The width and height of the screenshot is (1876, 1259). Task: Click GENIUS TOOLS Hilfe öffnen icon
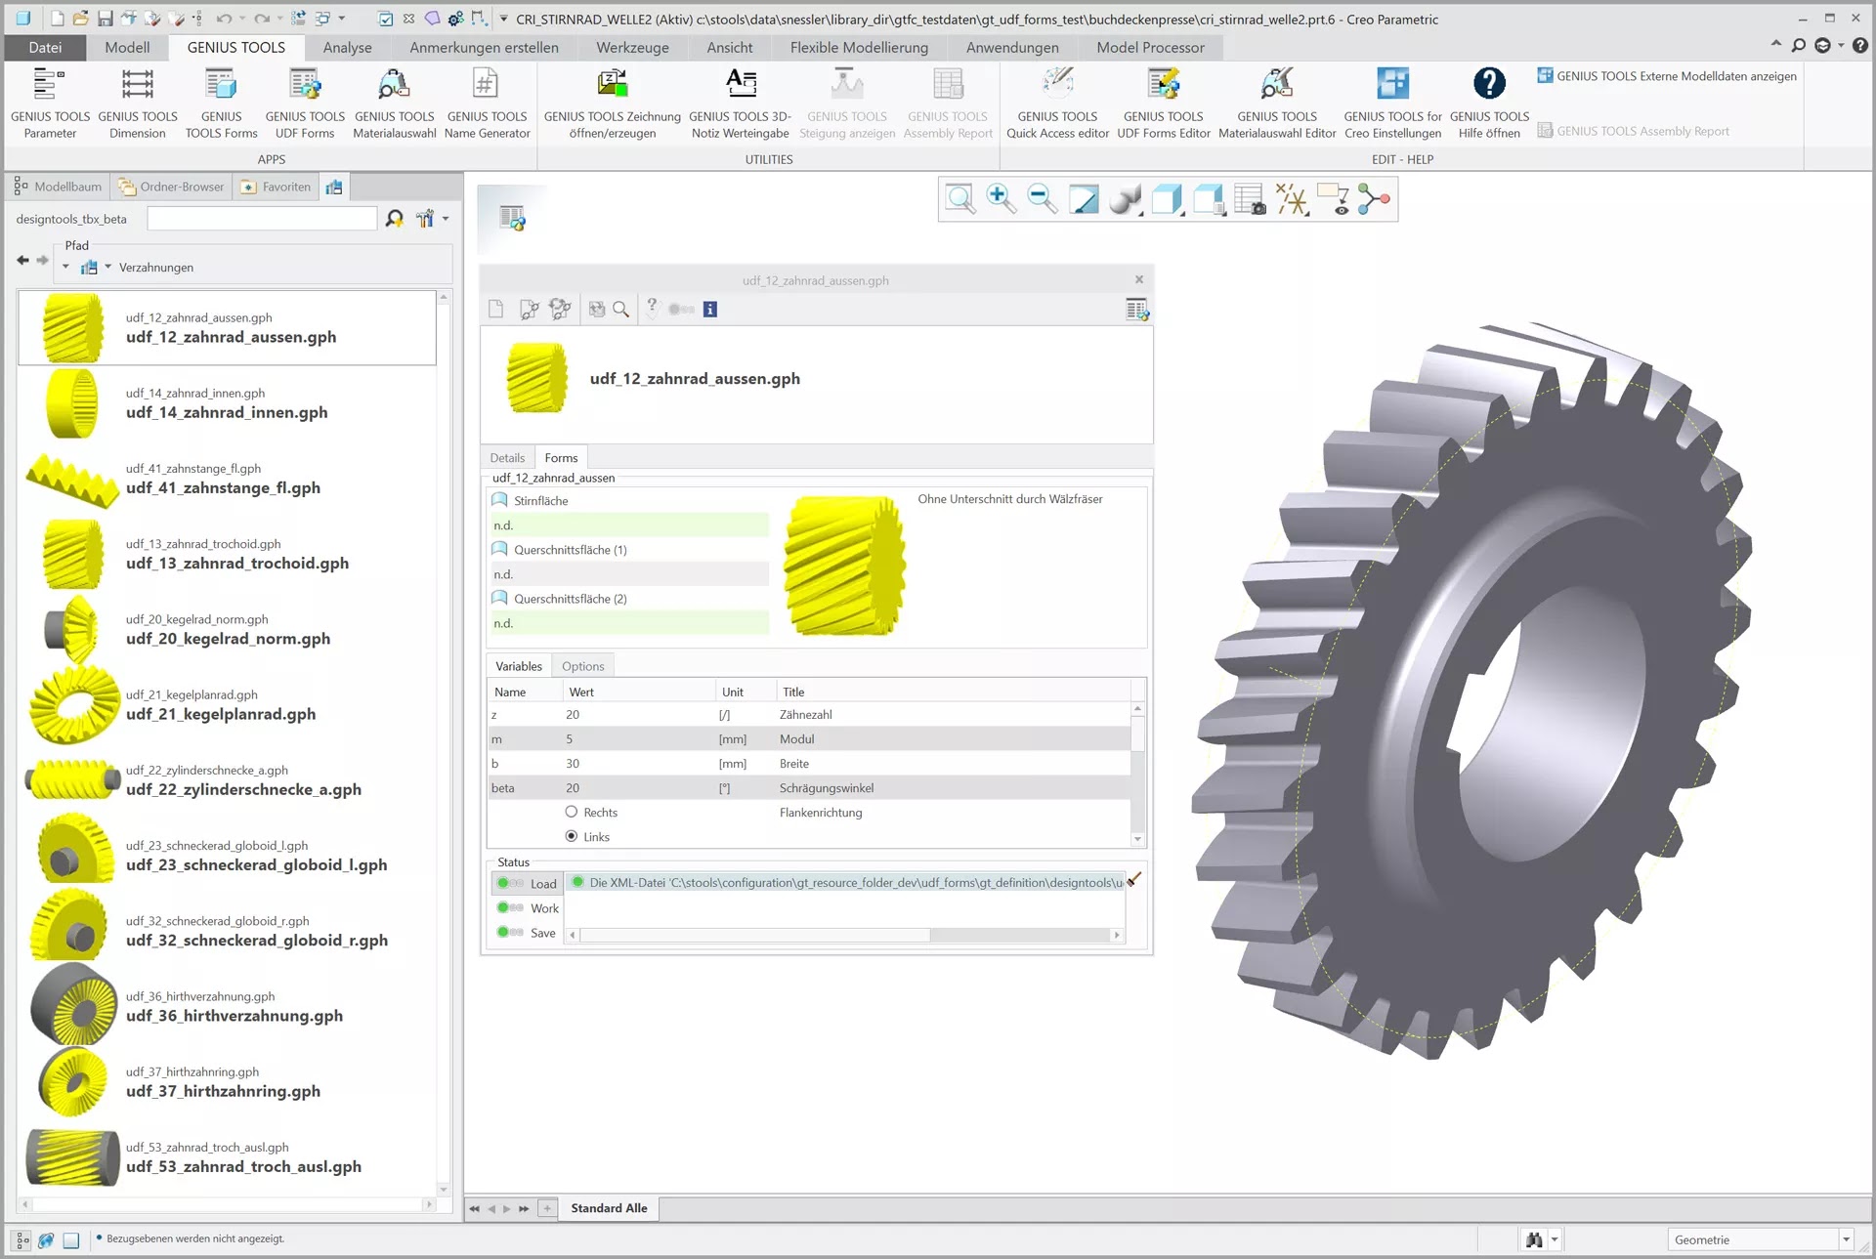tap(1488, 84)
